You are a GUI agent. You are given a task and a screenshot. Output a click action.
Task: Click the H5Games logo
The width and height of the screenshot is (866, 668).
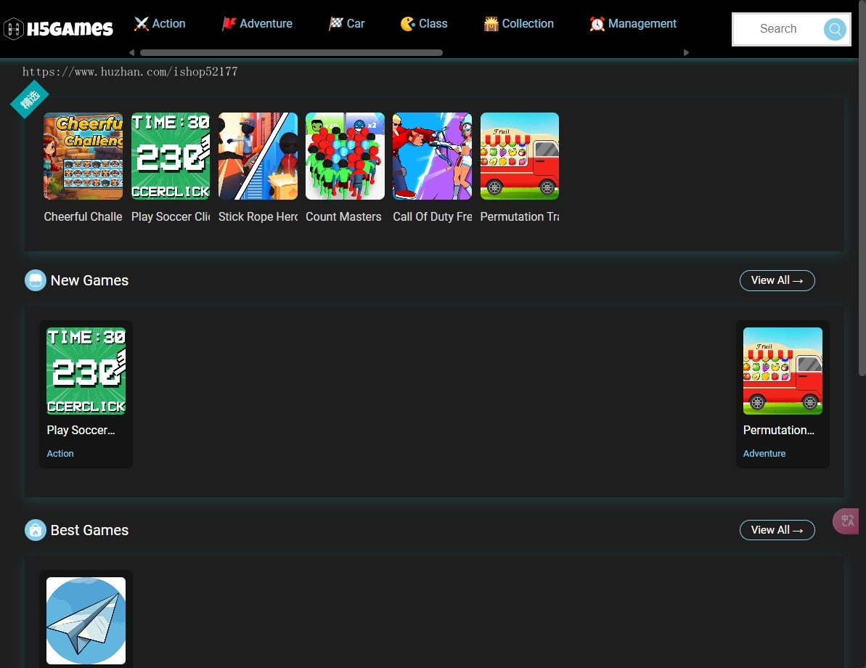pos(58,28)
